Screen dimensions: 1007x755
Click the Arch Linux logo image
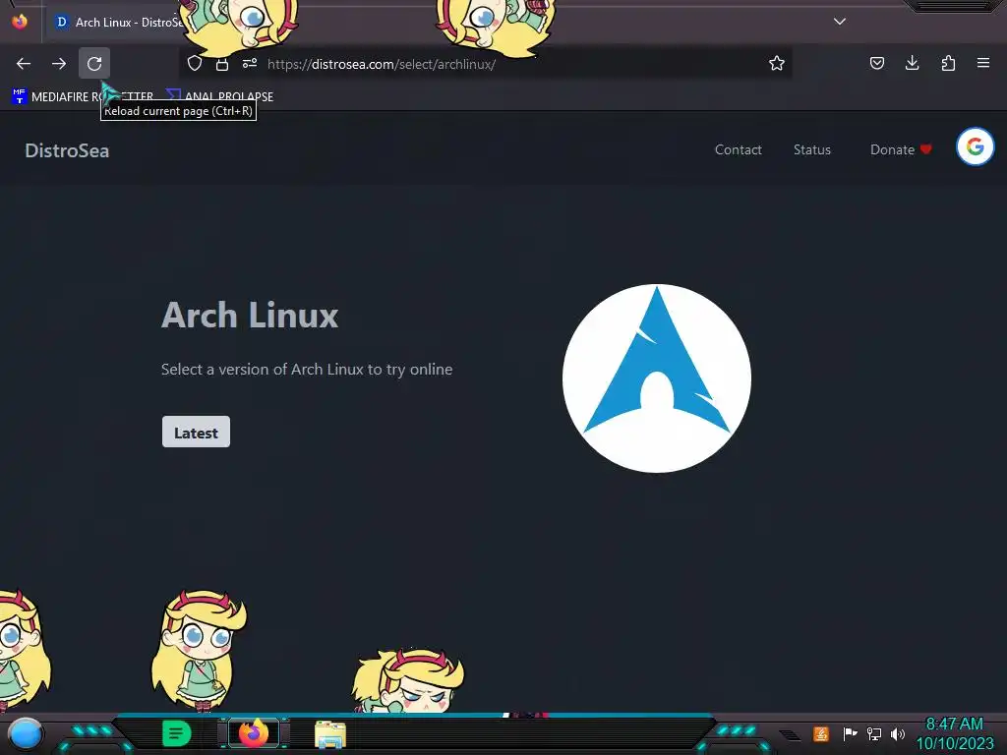[x=656, y=378]
